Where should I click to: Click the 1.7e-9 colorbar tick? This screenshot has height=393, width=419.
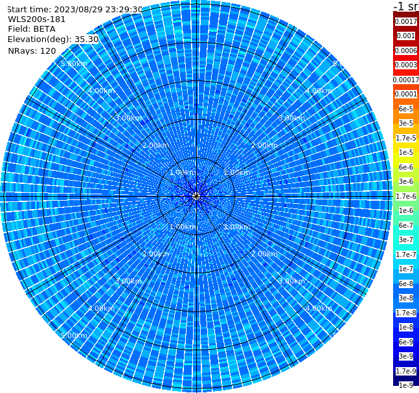point(406,371)
